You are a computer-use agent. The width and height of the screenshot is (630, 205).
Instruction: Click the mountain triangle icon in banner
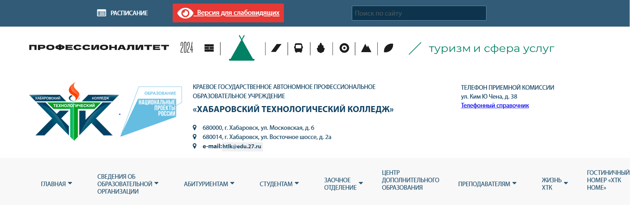pos(366,48)
